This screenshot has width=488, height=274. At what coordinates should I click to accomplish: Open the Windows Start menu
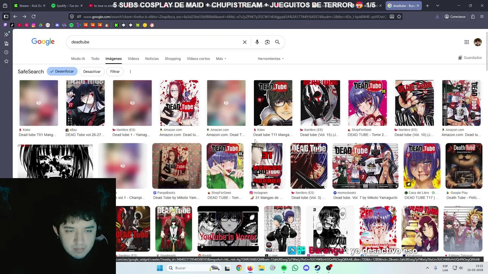160,268
